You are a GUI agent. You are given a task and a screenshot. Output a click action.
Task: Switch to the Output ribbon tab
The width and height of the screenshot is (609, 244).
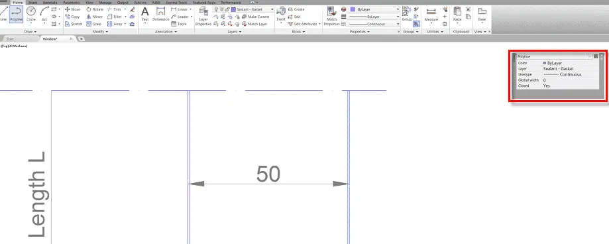pos(123,3)
